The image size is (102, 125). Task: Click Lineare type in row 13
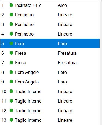(65, 120)
